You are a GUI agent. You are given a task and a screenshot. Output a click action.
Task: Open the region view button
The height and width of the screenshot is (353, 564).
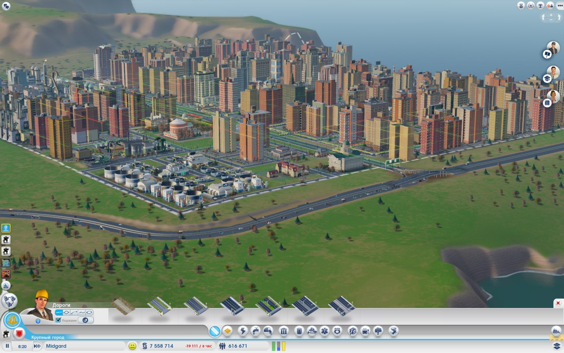tap(9, 300)
